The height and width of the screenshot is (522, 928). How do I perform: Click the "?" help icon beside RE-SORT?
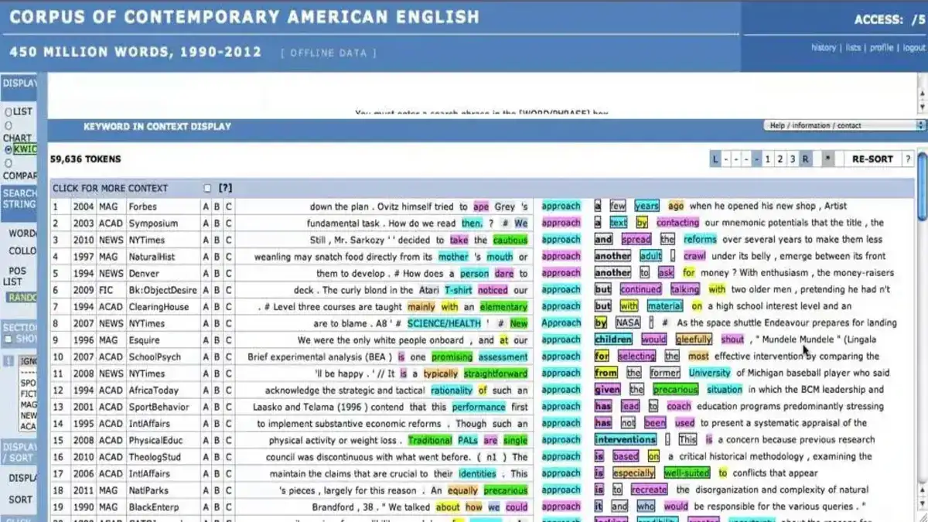coord(909,159)
